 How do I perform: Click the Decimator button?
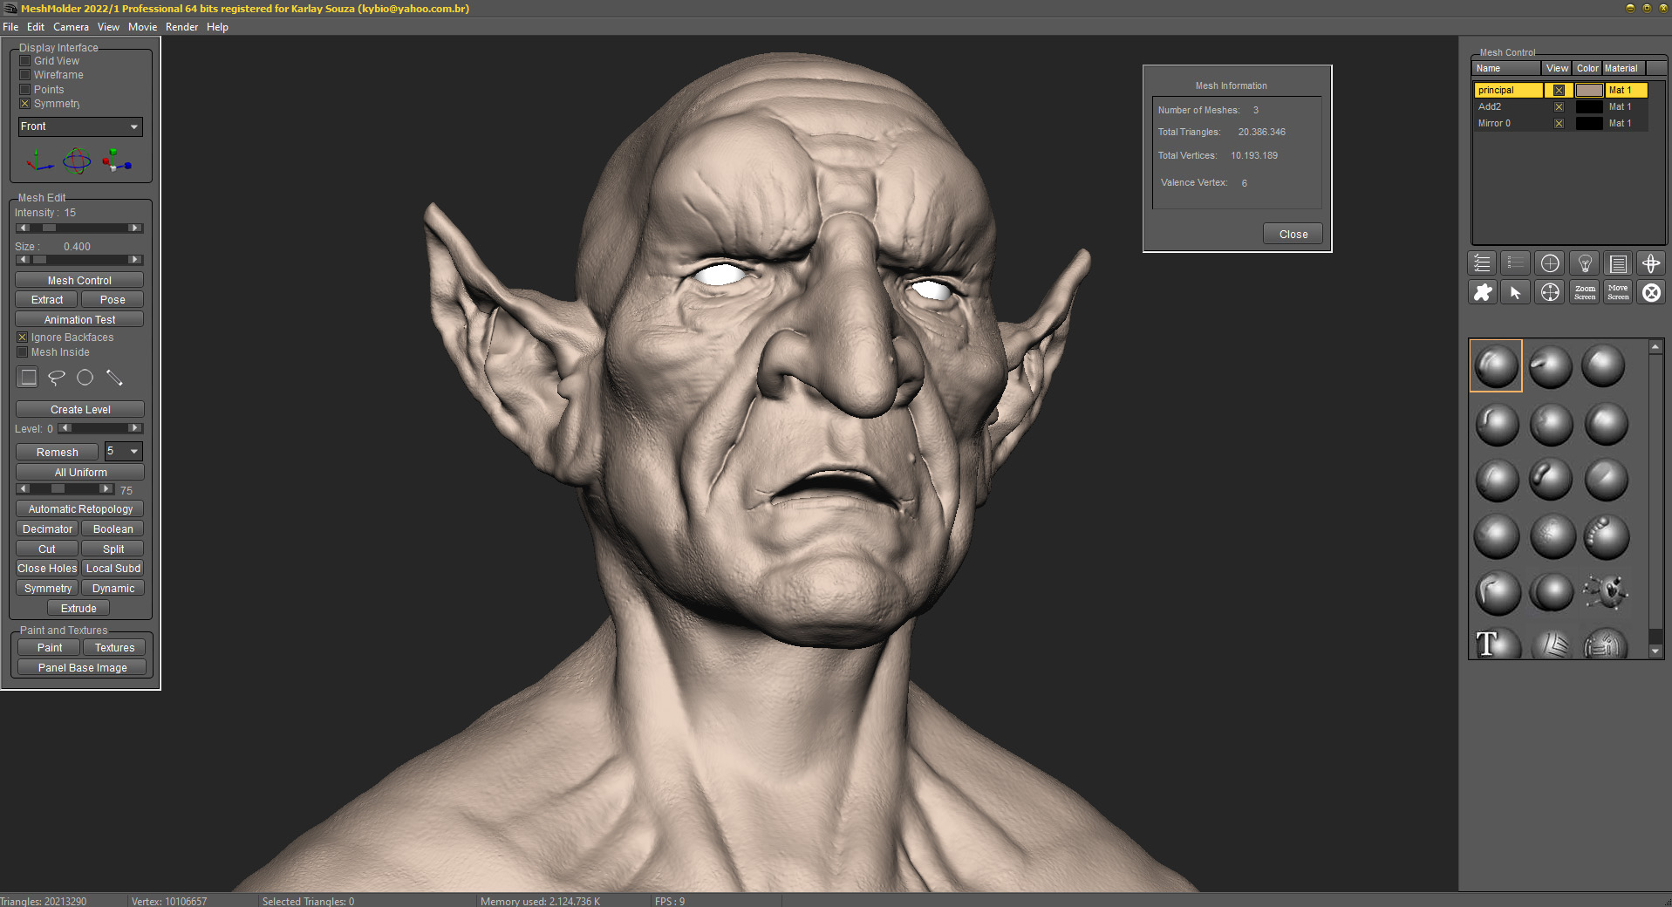click(47, 529)
